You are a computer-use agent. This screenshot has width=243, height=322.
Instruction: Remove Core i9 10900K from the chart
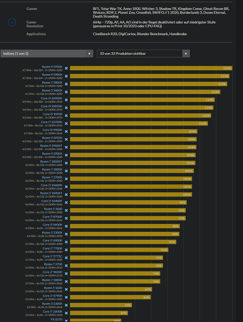tap(66, 100)
